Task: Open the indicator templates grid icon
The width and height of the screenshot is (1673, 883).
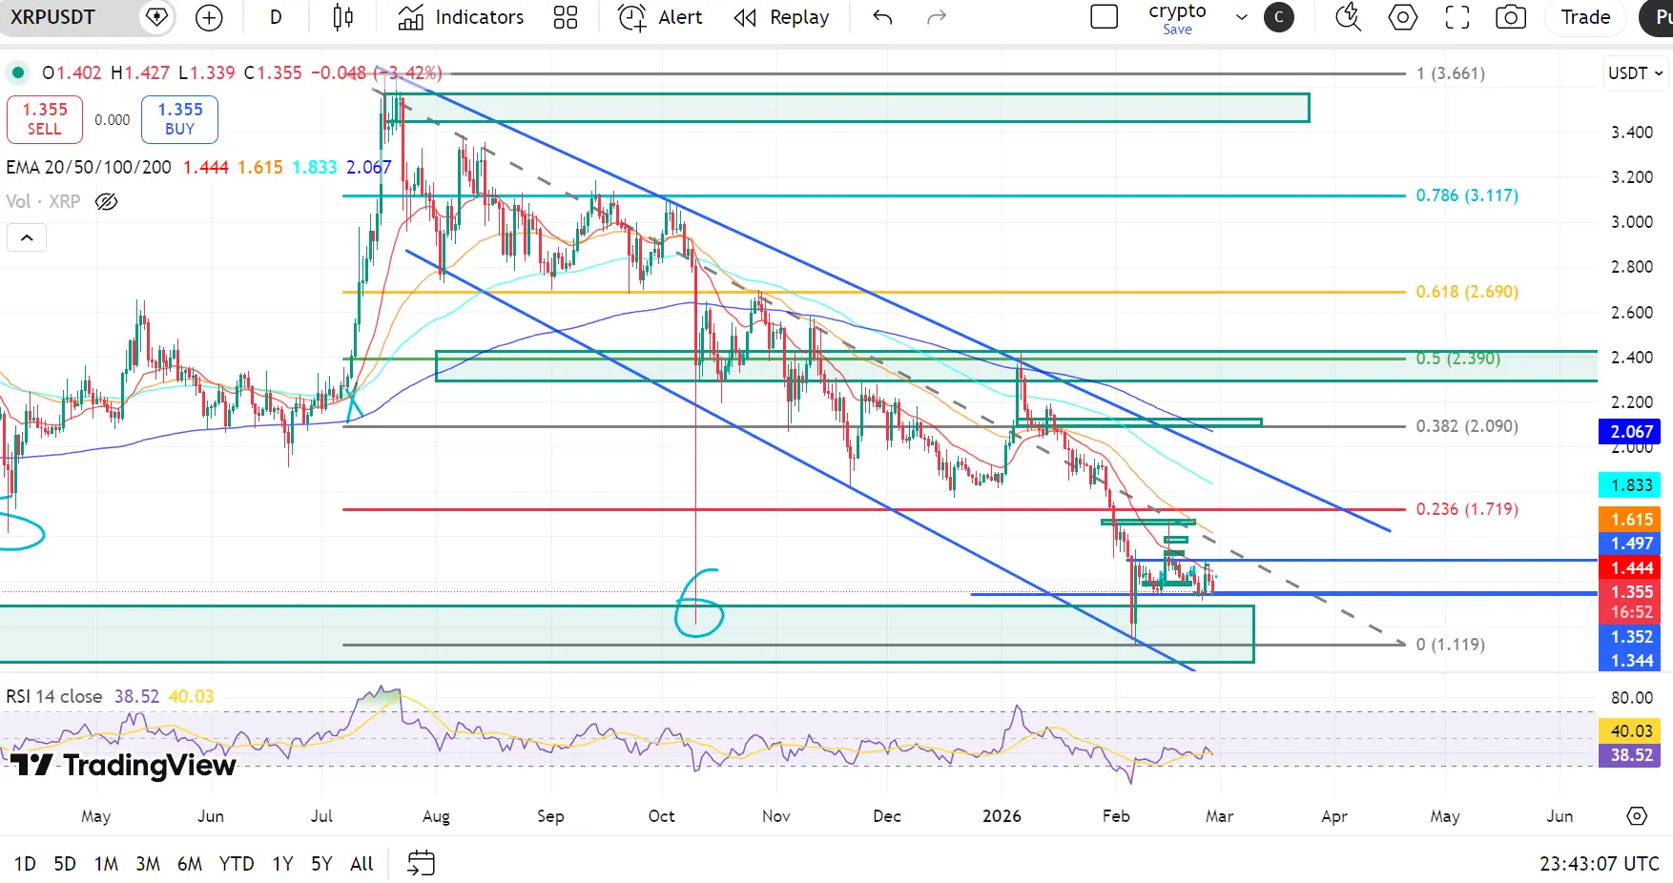Action: coord(566,17)
